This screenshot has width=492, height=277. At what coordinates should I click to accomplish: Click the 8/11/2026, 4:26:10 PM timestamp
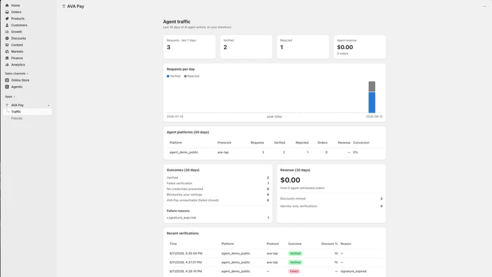(186, 271)
